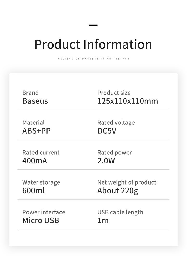
Task: Click the "DC5V" voltage value
Action: [107, 131]
